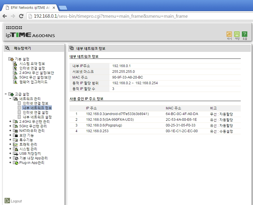The width and height of the screenshot is (253, 205).
Task: Click the Logout link
Action: 16,201
